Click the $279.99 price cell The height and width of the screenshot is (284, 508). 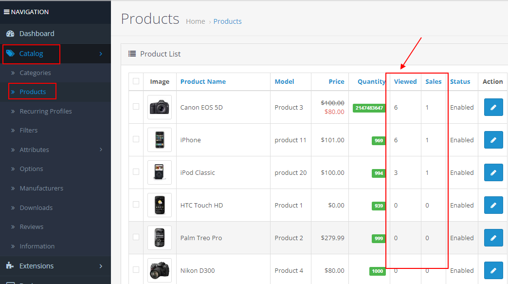[332, 238]
